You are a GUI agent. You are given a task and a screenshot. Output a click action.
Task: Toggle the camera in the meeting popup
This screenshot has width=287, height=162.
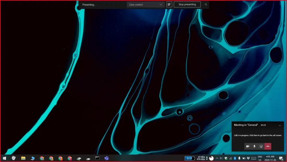point(248,146)
